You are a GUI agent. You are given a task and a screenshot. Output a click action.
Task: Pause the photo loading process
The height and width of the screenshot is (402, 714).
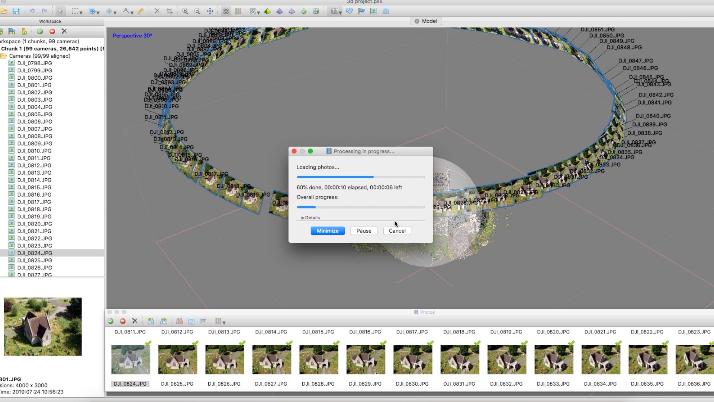[364, 231]
